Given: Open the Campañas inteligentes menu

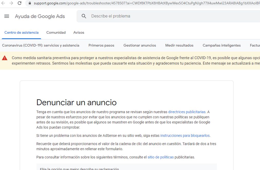Looking at the screenshot, I should tap(221, 46).
